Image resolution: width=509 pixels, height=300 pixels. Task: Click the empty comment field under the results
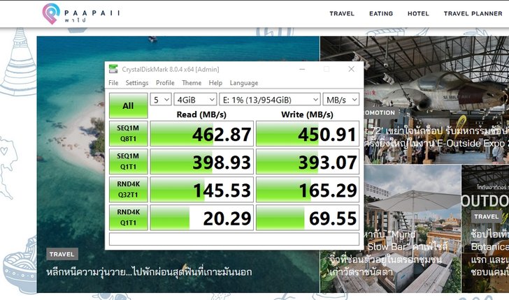(234, 239)
